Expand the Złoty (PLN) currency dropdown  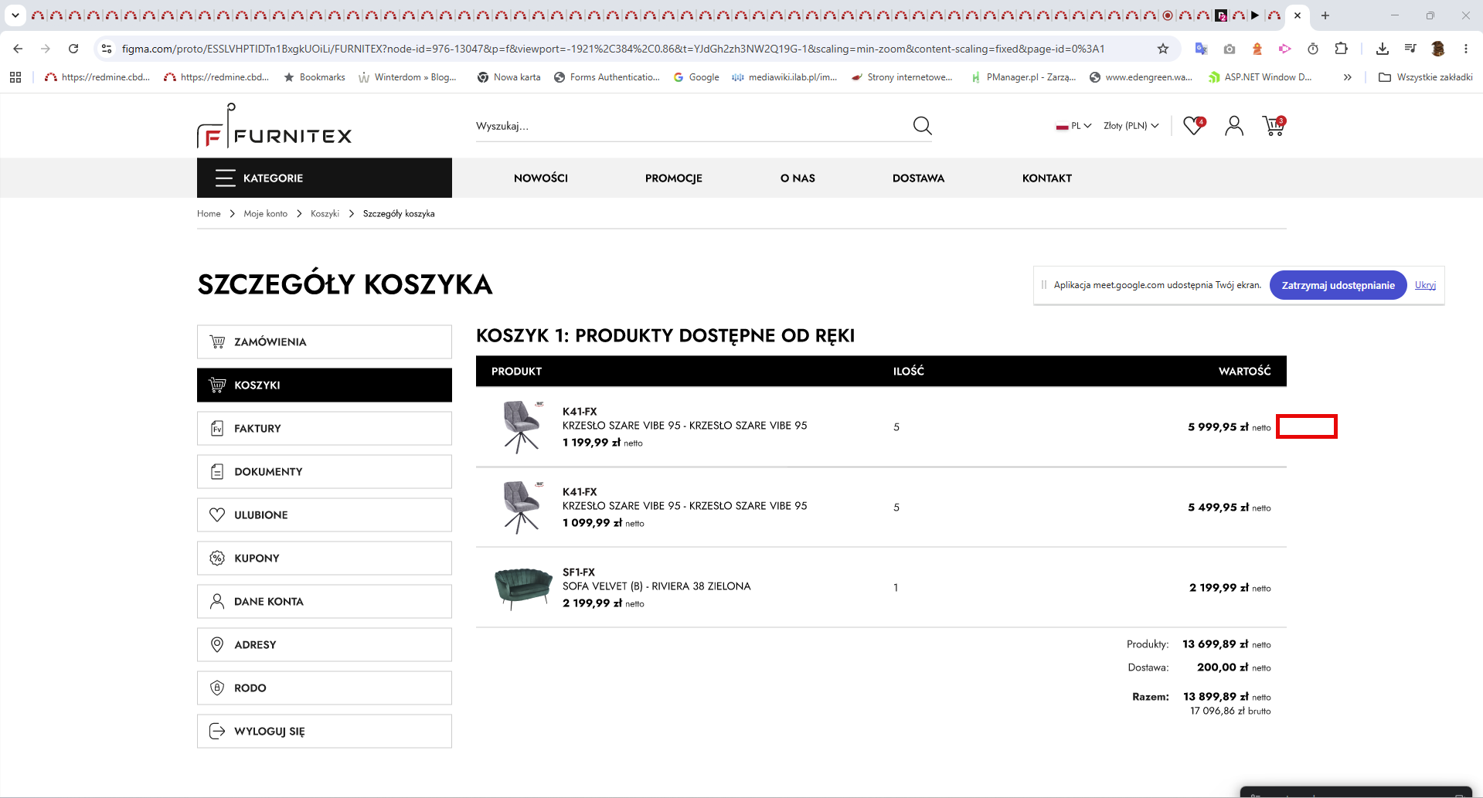point(1131,126)
